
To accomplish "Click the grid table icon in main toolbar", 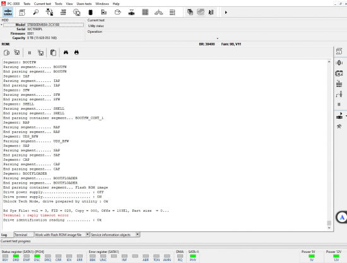I will tap(145, 12).
